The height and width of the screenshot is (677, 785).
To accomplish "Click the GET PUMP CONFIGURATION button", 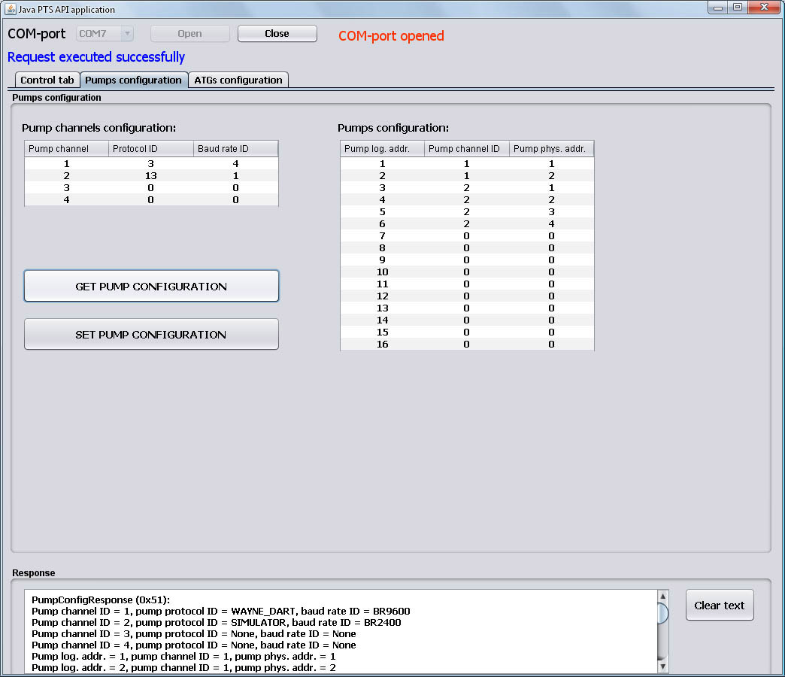I will 151,287.
